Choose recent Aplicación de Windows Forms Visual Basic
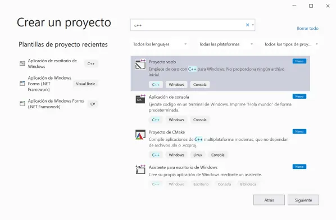 tap(49, 84)
